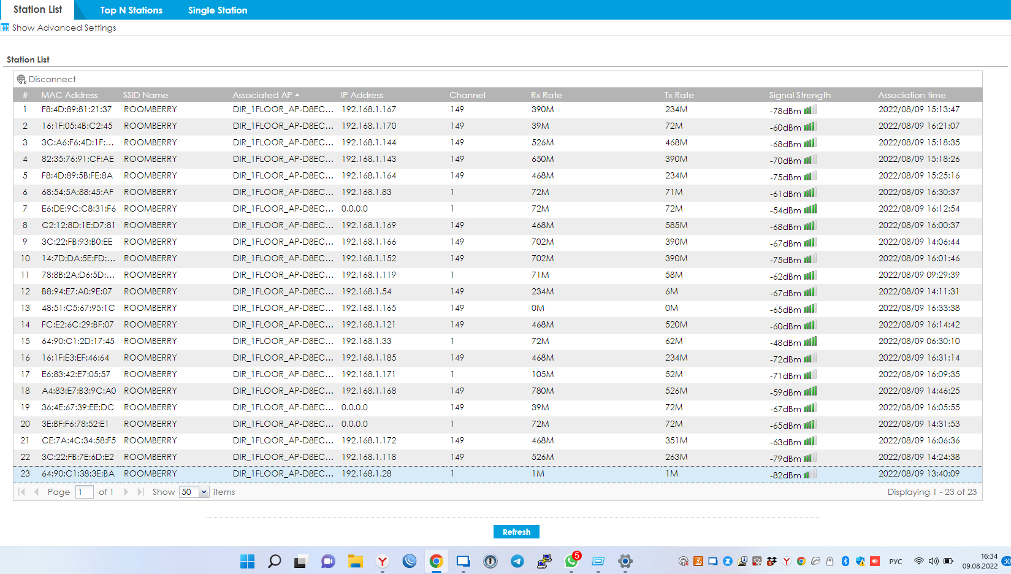This screenshot has width=1011, height=574.
Task: Click the 780M Rx rate cell
Action: point(543,391)
